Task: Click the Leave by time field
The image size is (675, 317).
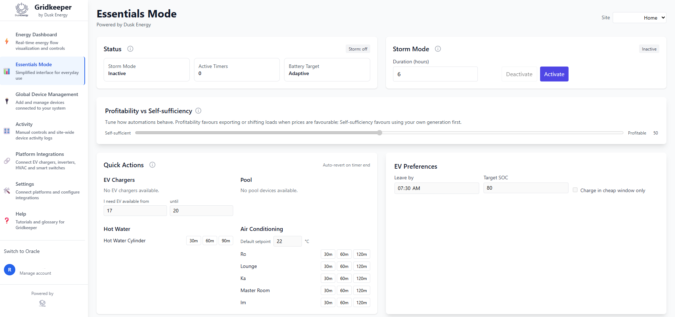Action: point(436,188)
